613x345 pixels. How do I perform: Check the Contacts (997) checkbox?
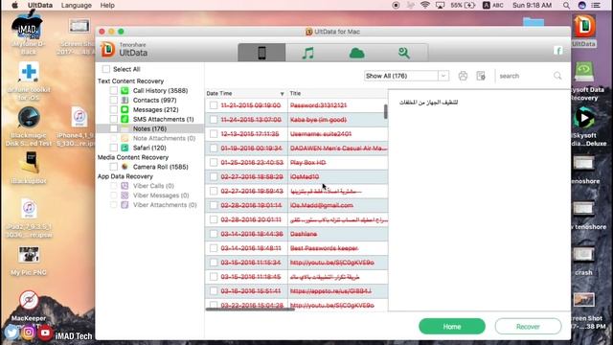coord(113,100)
